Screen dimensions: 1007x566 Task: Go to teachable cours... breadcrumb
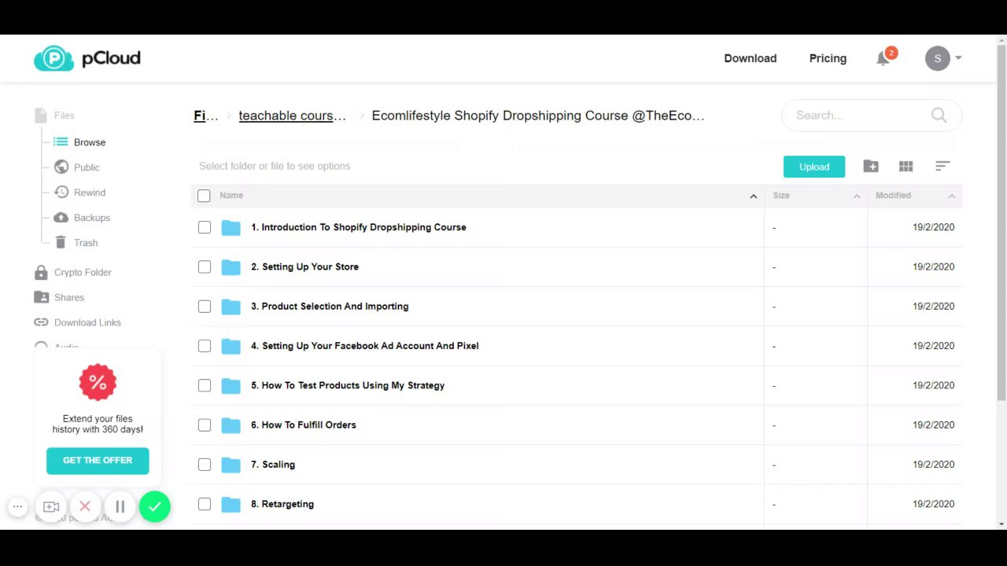(292, 116)
